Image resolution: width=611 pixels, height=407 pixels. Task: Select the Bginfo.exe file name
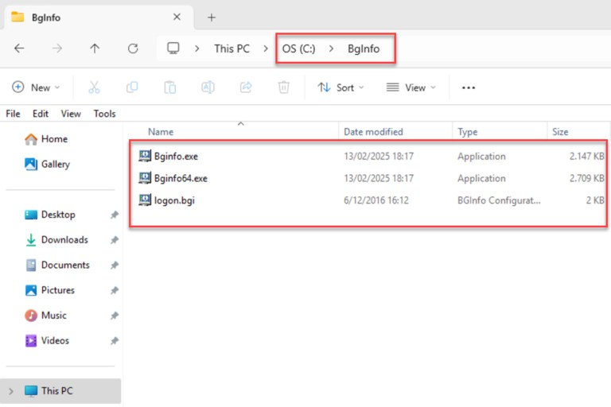coord(176,156)
